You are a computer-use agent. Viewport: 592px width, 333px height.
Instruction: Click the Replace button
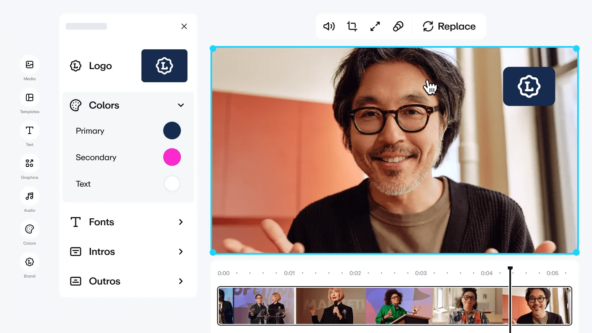[450, 26]
